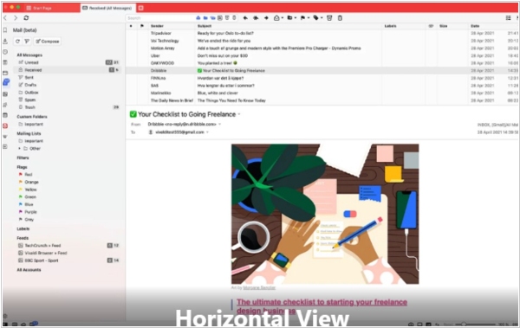Open the History clock panel icon
Screen dimensions: 520x328
(x=5, y=52)
